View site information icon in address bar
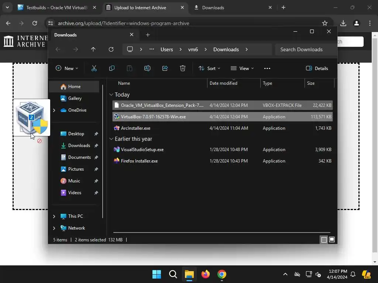 coord(50,23)
